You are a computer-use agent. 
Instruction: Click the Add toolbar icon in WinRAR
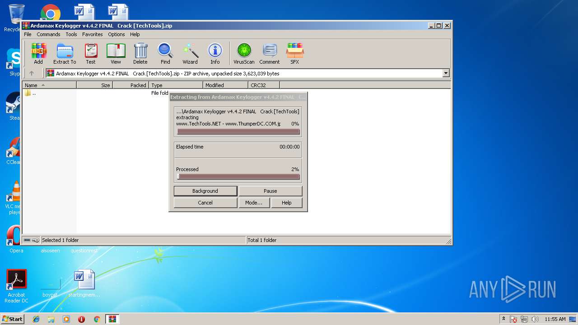[x=38, y=54]
